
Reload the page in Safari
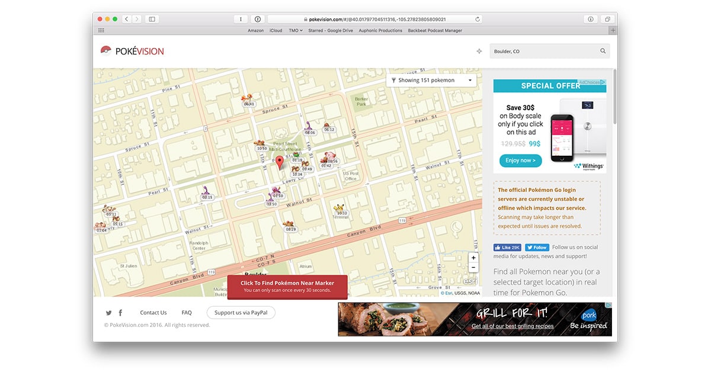pos(477,20)
